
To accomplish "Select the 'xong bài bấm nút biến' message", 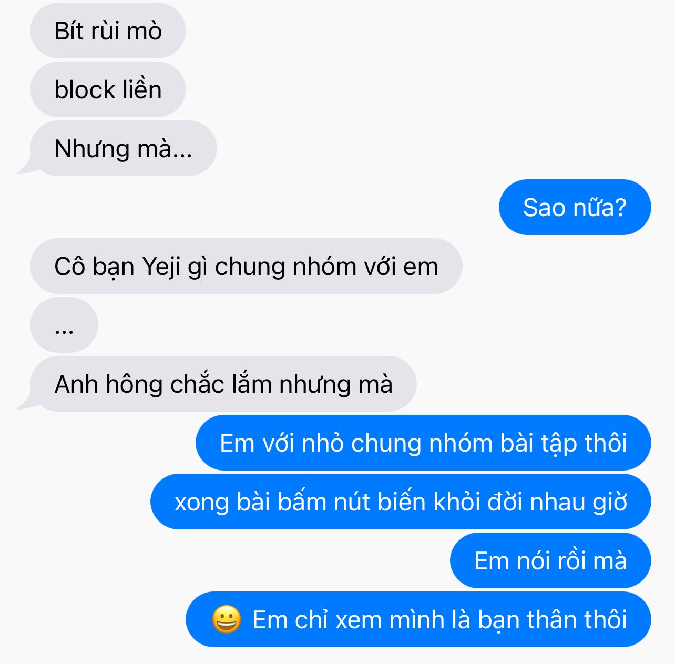I will (401, 502).
